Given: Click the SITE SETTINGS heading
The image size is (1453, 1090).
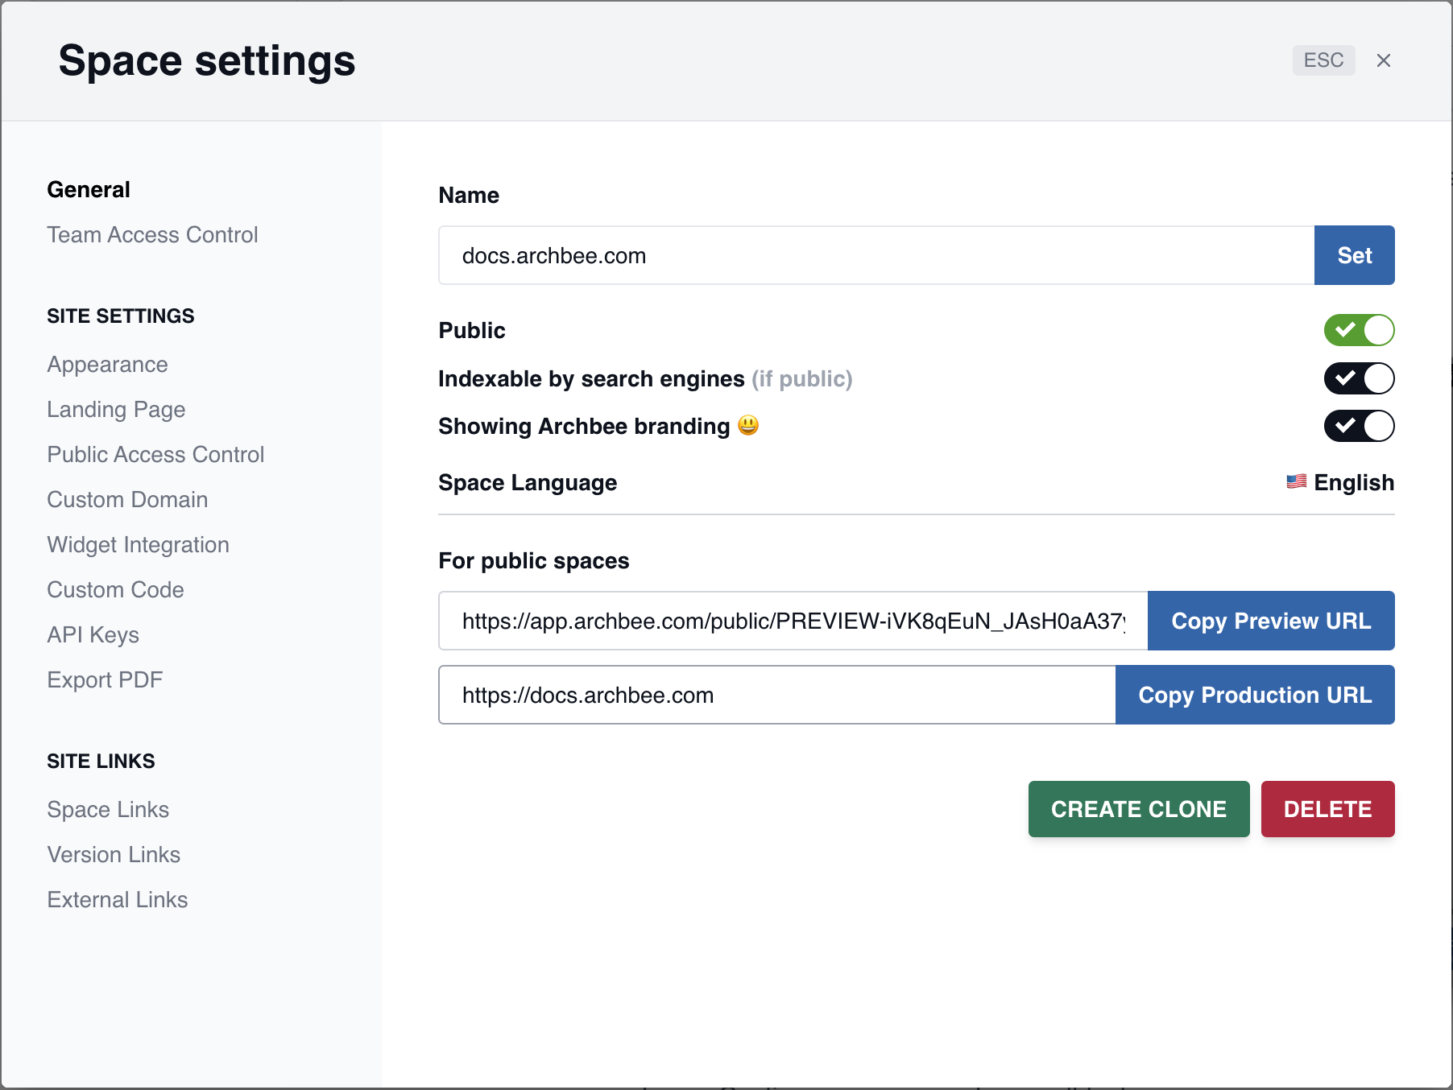Looking at the screenshot, I should pyautogui.click(x=121, y=316).
